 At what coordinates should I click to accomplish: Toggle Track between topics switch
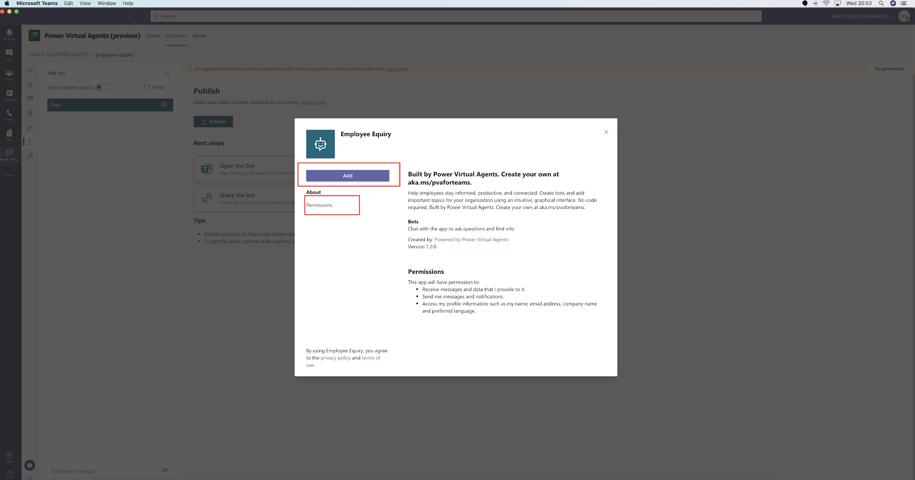102,87
